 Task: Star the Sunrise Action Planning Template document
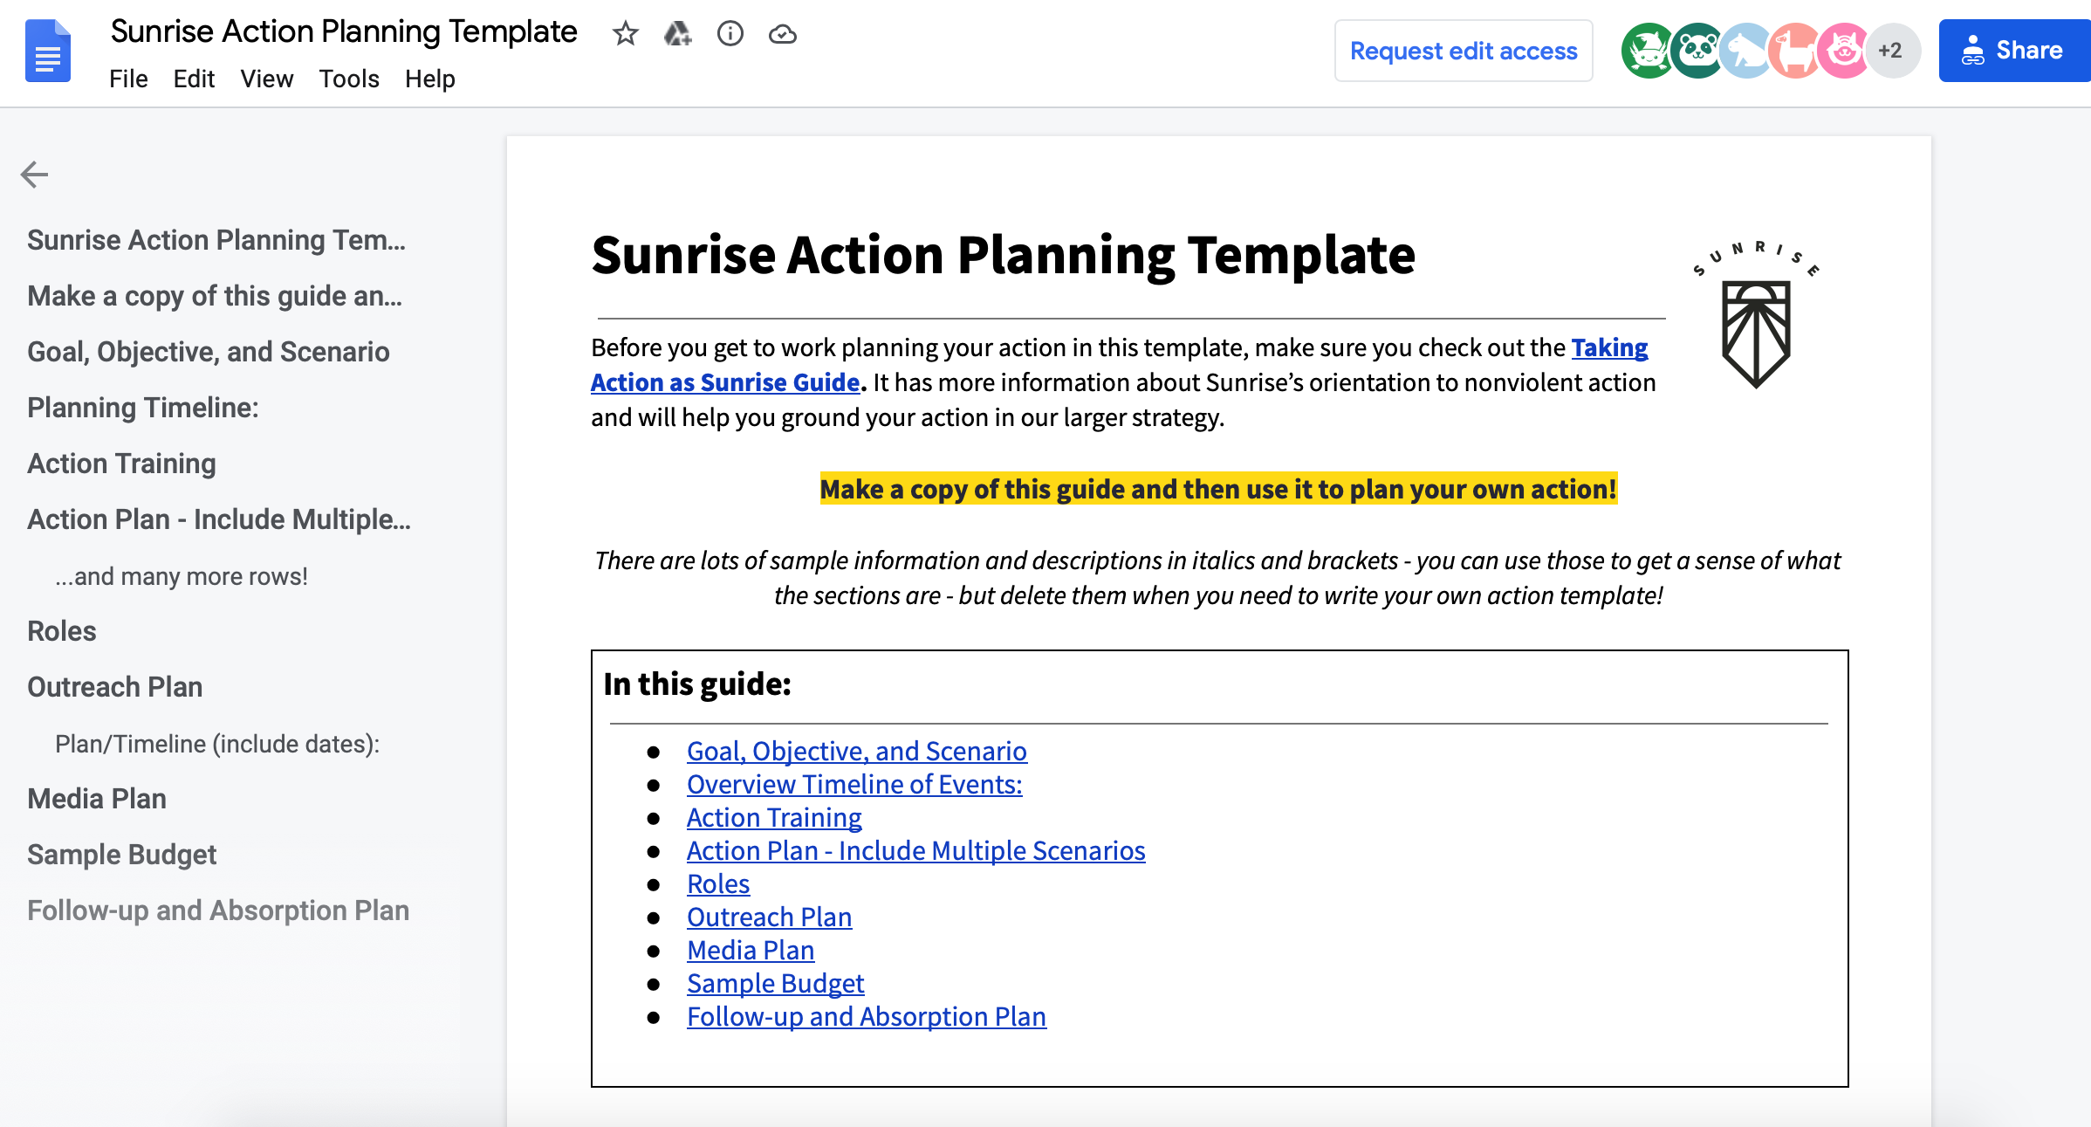[x=625, y=34]
